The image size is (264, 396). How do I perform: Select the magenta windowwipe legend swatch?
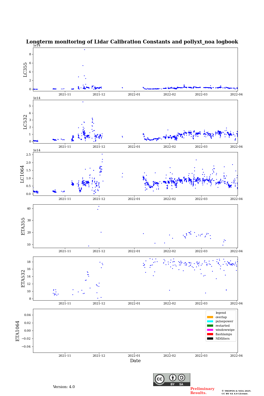click(210, 330)
